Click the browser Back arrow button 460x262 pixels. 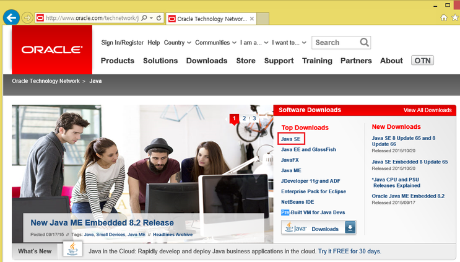(11, 17)
